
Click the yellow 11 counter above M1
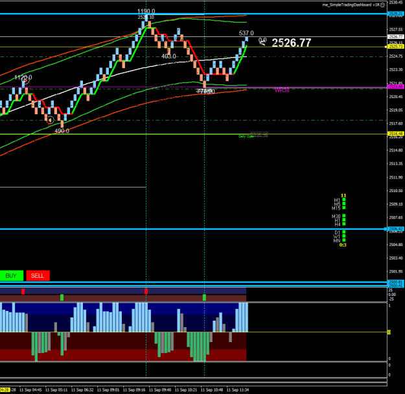[x=343, y=195]
